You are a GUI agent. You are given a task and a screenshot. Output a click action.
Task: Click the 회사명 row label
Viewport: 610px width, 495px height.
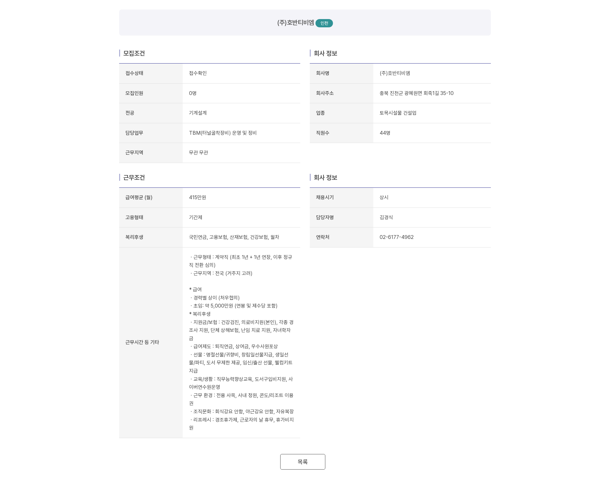(x=323, y=73)
